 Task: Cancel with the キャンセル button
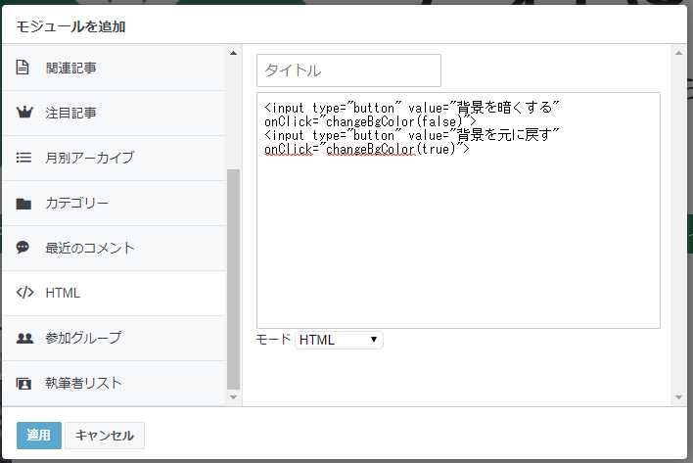[x=105, y=436]
